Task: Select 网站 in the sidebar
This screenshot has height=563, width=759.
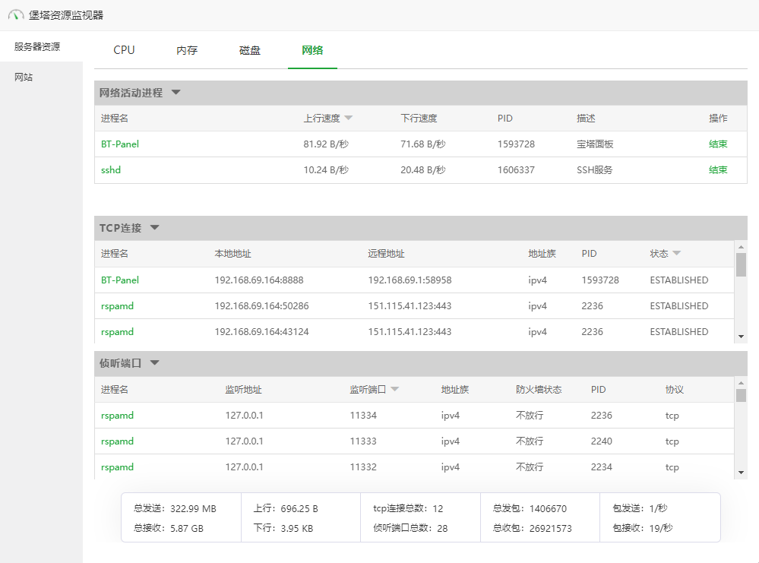Action: [24, 77]
